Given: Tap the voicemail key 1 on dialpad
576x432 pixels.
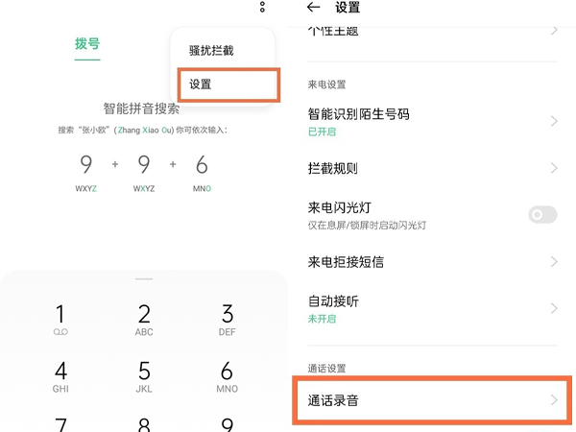Looking at the screenshot, I should pyautogui.click(x=60, y=320).
